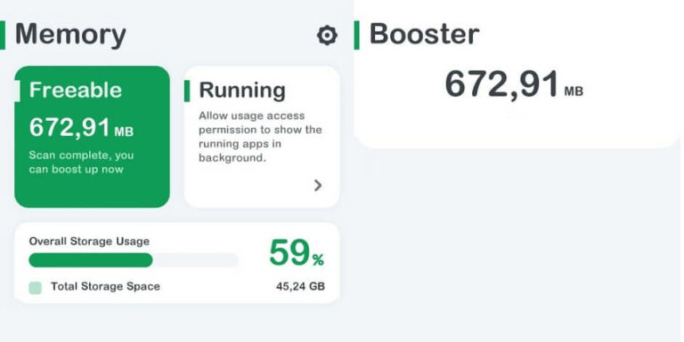Image resolution: width=684 pixels, height=342 pixels.
Task: Click the Running card title
Action: 242,91
